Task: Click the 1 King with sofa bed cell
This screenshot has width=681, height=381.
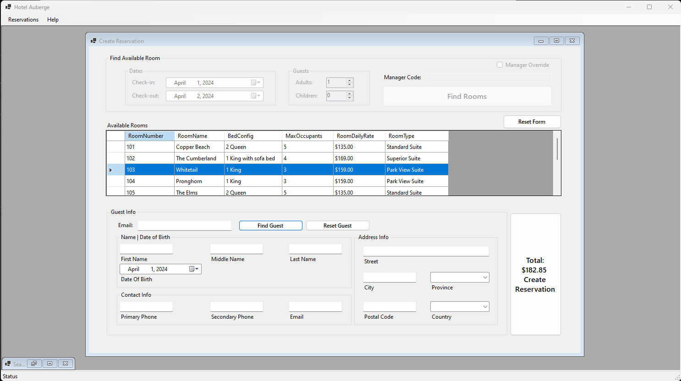Action: [253, 158]
